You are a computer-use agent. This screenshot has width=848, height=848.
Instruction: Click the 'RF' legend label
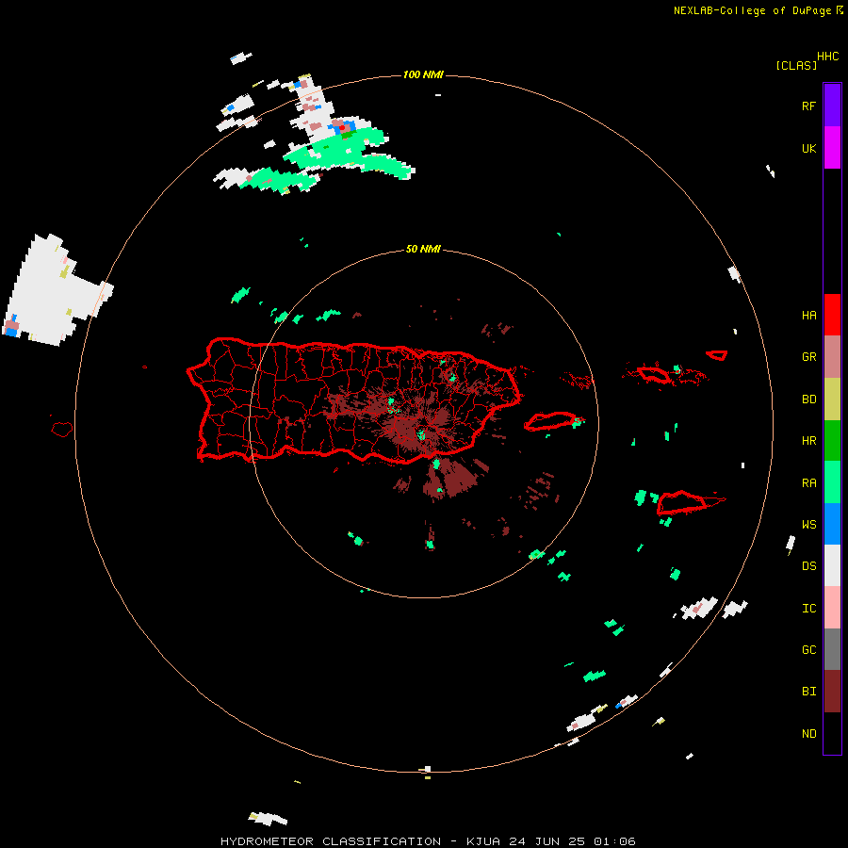(808, 106)
